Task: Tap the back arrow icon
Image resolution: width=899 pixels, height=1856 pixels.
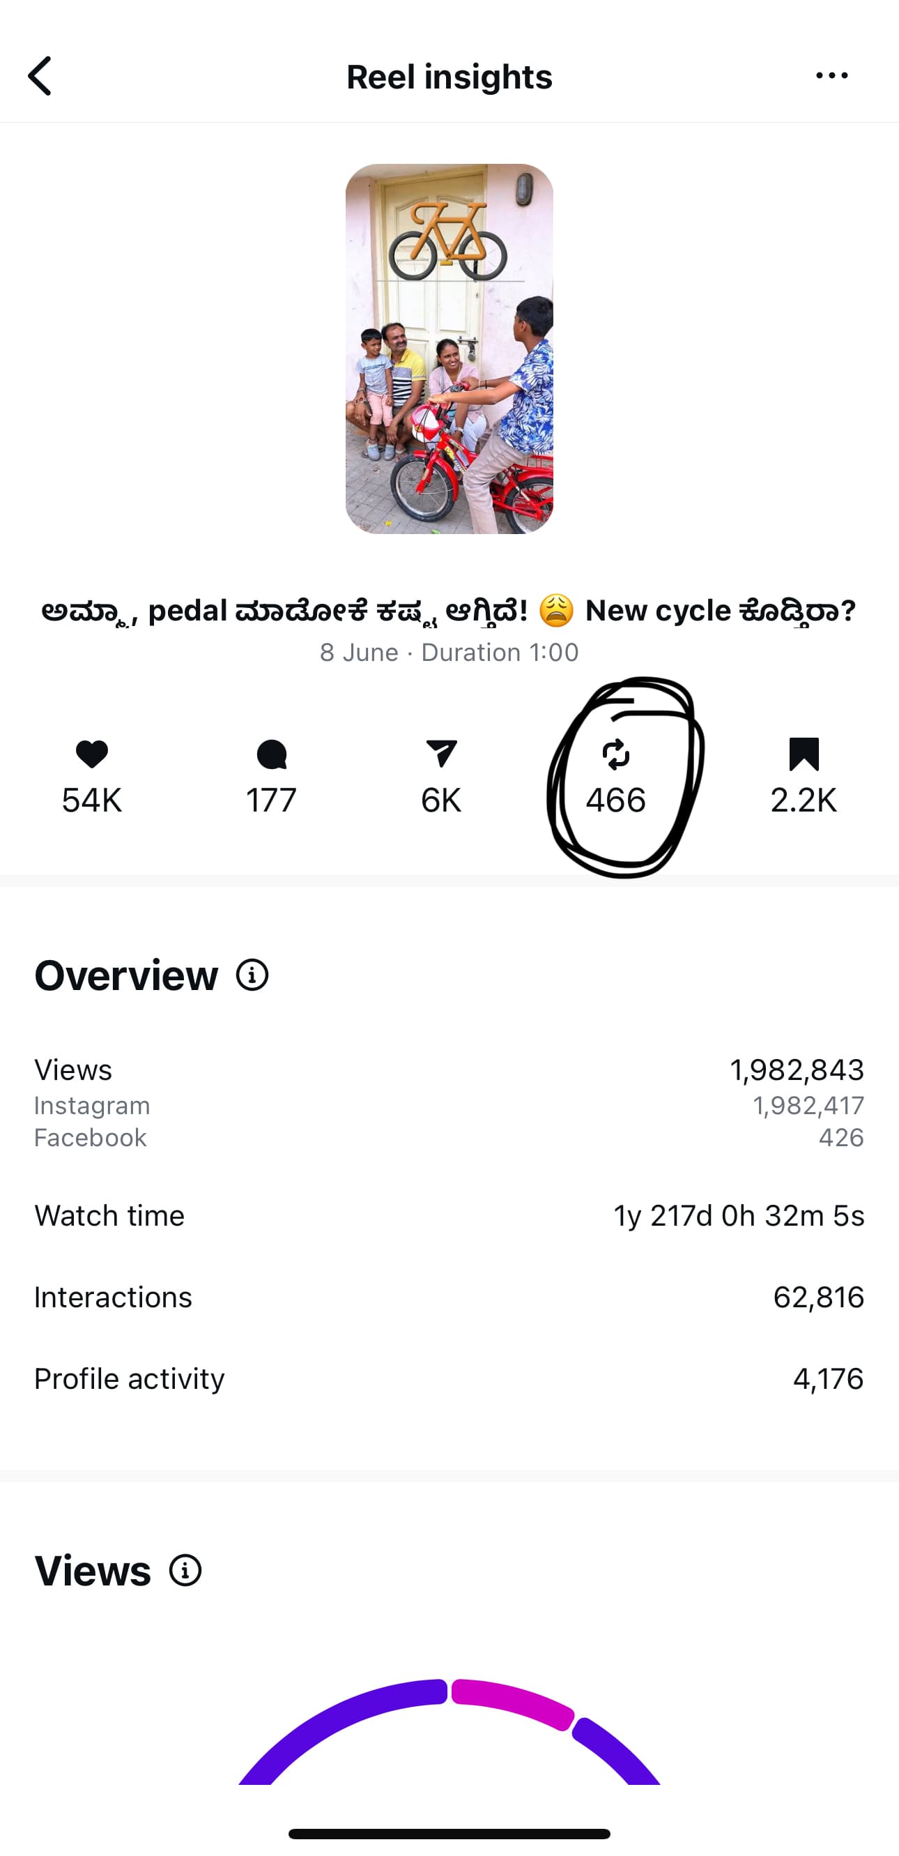Action: pos(40,76)
